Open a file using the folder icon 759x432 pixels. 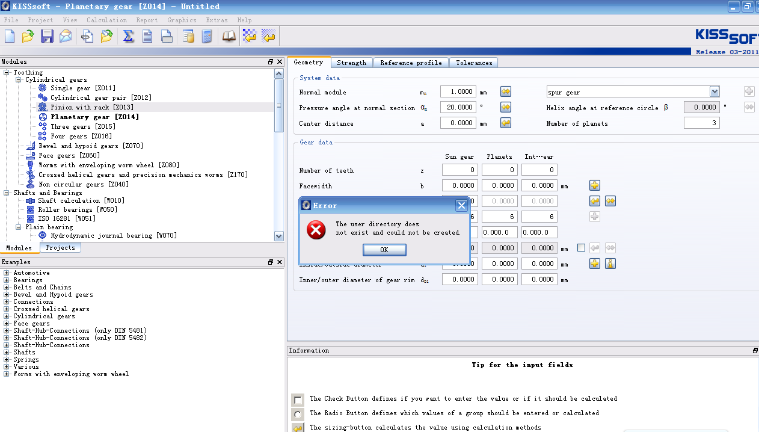[x=28, y=37]
